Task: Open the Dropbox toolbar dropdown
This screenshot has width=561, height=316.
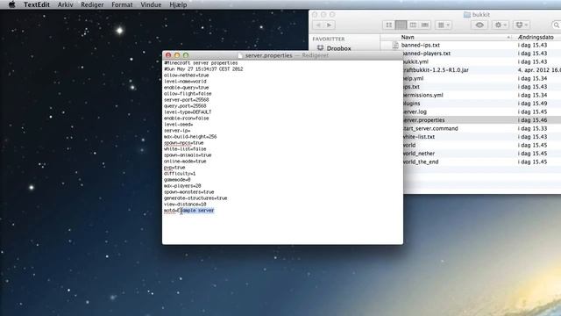Action: 522,25
